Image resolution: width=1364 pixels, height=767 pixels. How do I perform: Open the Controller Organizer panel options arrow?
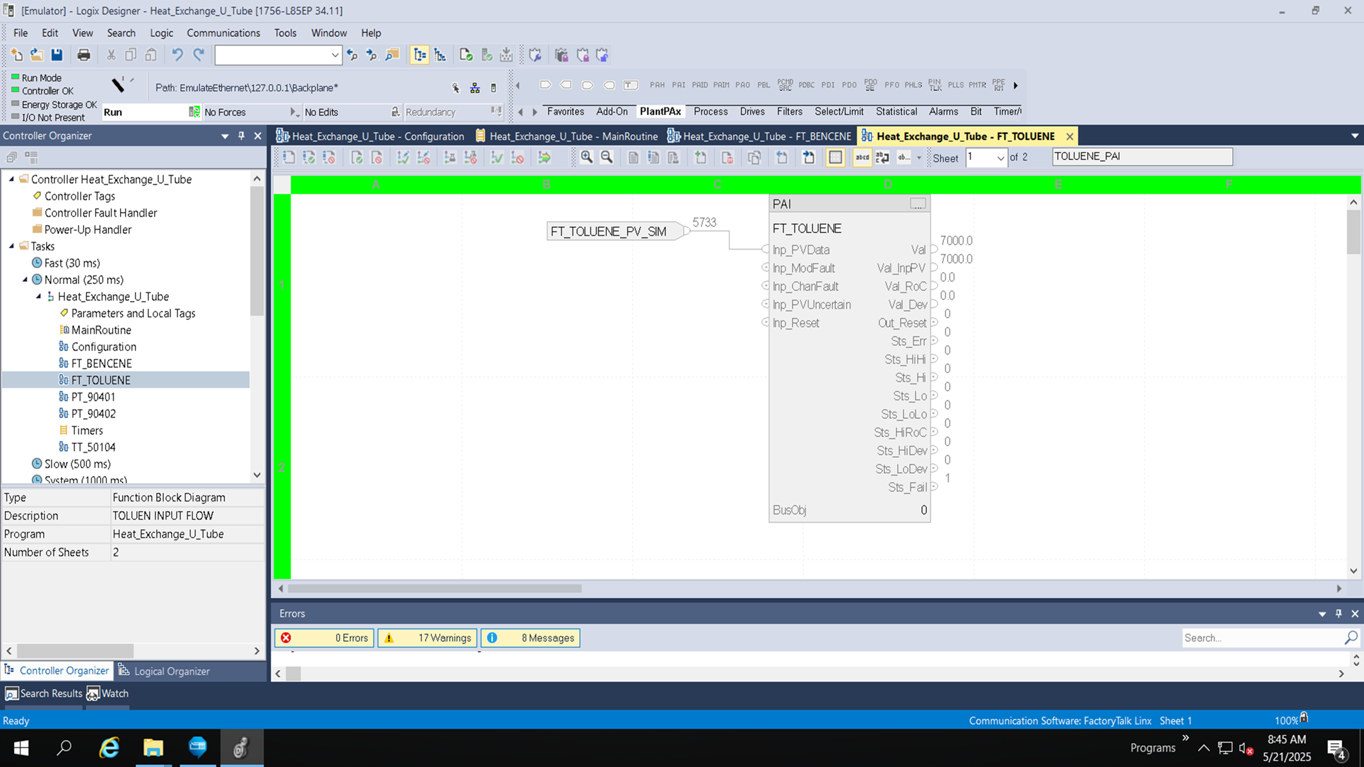tap(225, 136)
